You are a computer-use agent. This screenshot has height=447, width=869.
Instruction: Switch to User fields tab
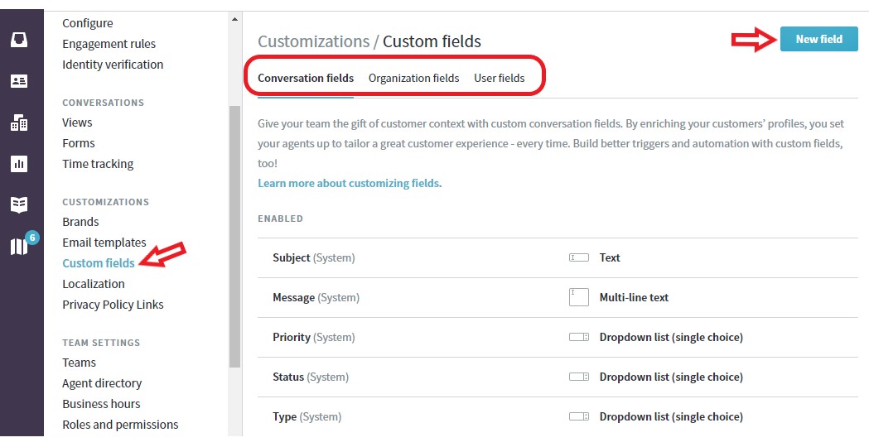point(499,78)
